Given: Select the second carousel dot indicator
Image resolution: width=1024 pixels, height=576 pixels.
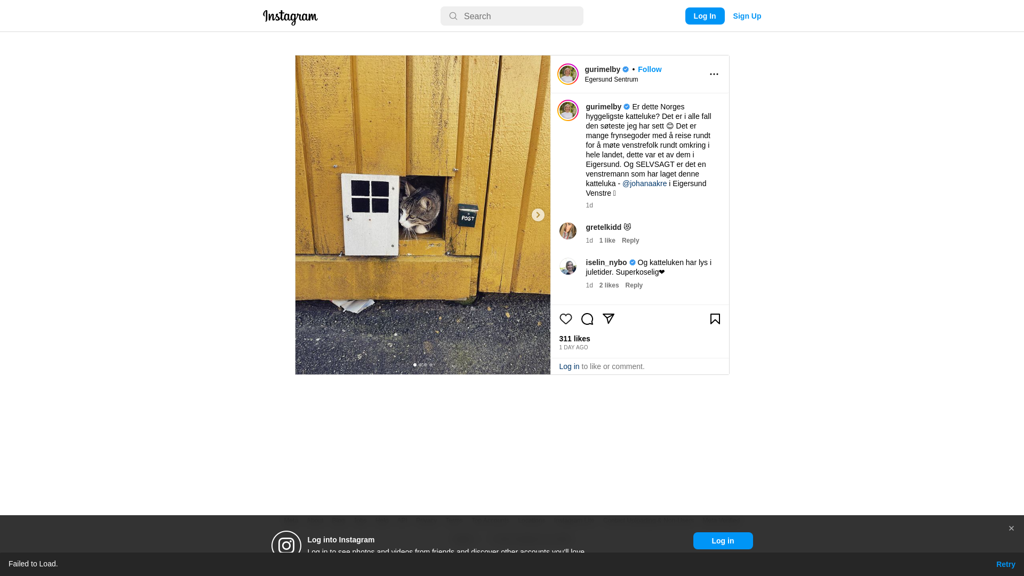Looking at the screenshot, I should point(420,365).
